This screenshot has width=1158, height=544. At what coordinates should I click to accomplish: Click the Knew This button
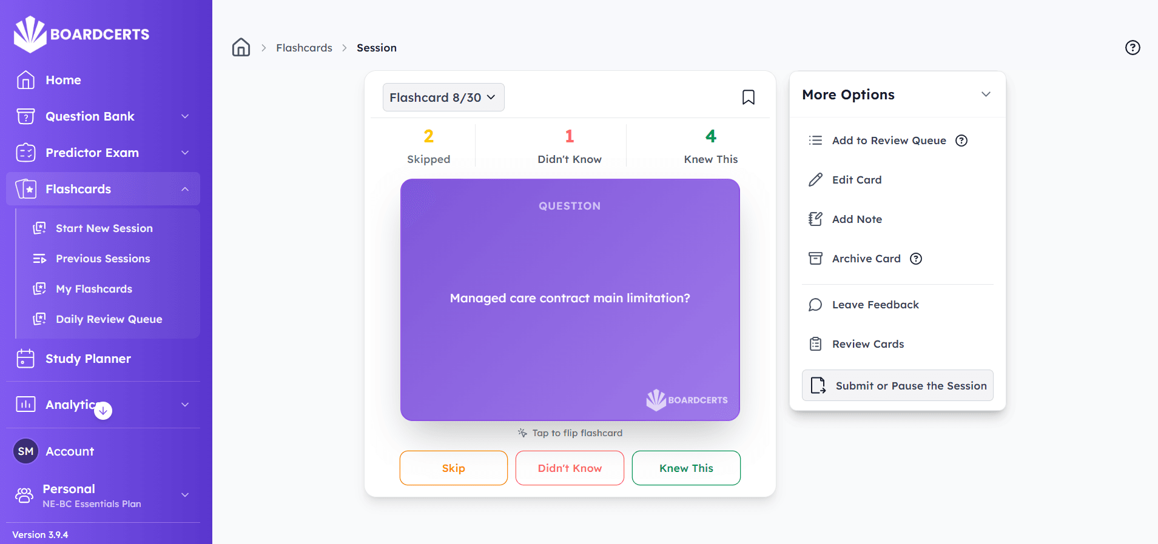pyautogui.click(x=686, y=468)
